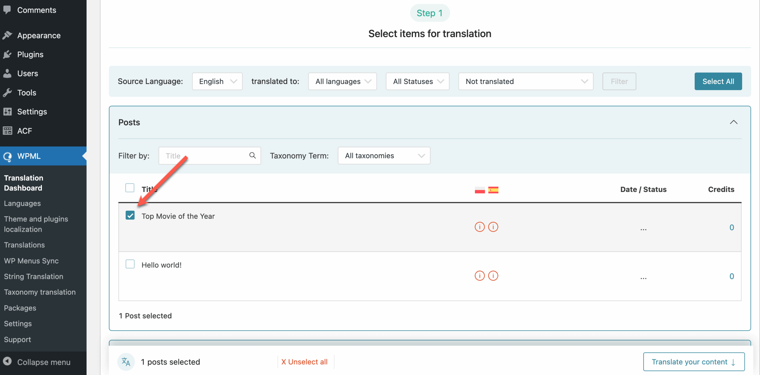This screenshot has width=760, height=375.
Task: Click the Polish flag column header
Action: 480,190
